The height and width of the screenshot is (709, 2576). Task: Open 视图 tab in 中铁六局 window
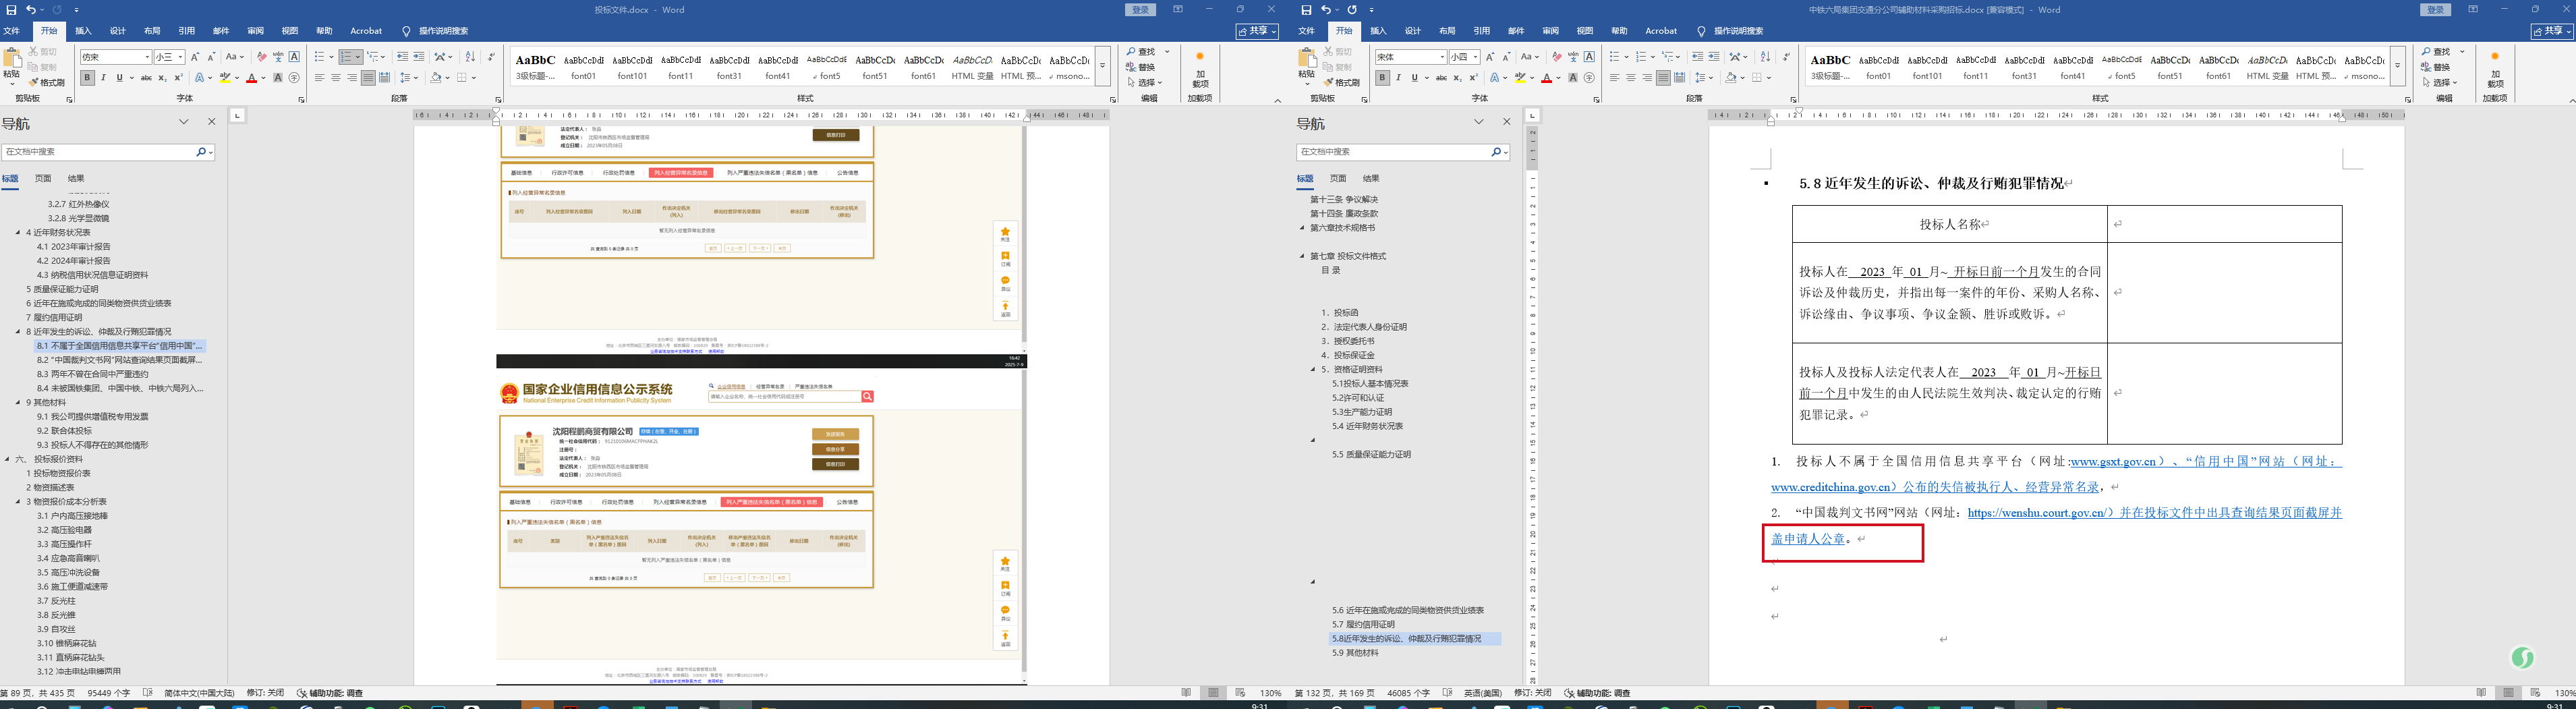pyautogui.click(x=1585, y=31)
